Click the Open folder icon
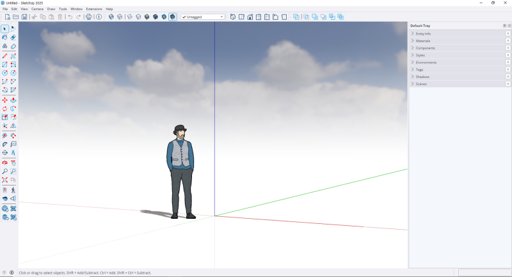The width and height of the screenshot is (512, 277). pyautogui.click(x=15, y=17)
